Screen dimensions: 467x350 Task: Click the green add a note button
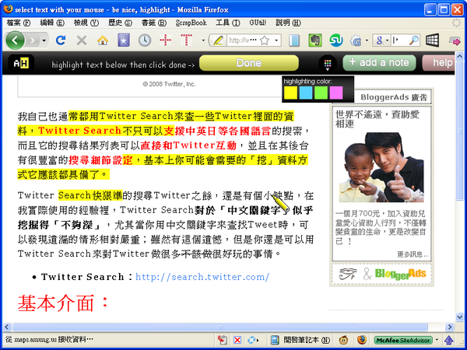[x=379, y=63]
